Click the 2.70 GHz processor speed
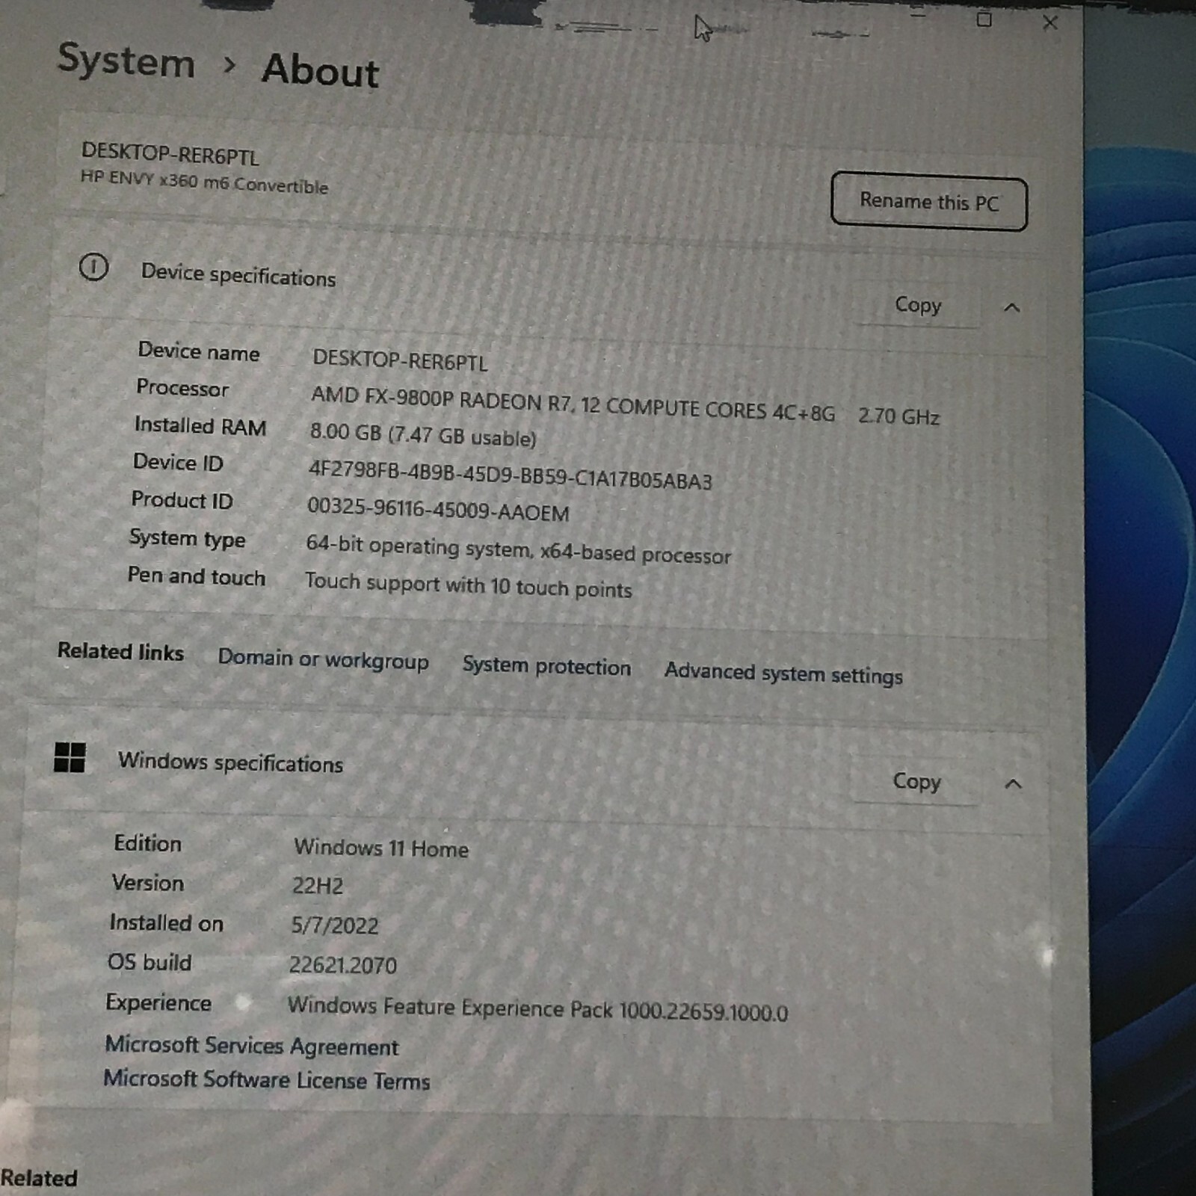The height and width of the screenshot is (1196, 1196). tap(898, 416)
